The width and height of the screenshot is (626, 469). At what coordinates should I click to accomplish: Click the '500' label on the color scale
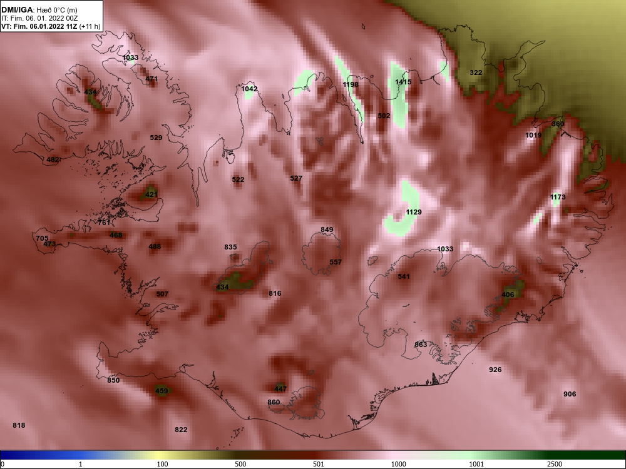(240, 464)
